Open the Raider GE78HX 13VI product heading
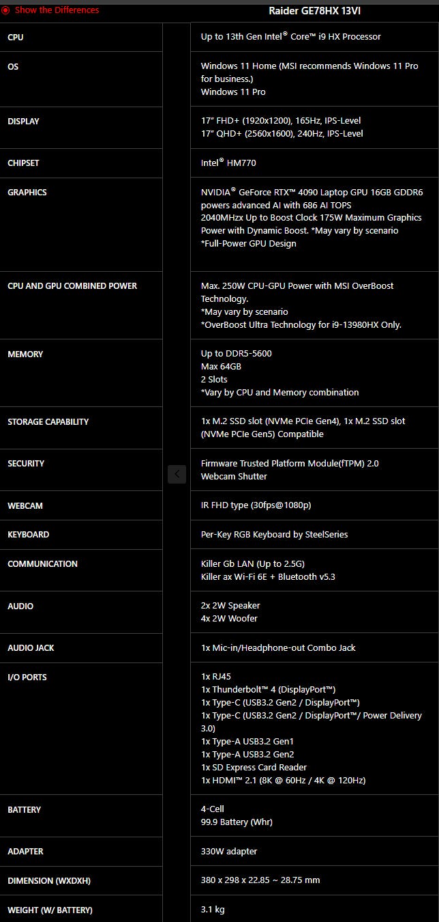The width and height of the screenshot is (439, 922). (314, 11)
